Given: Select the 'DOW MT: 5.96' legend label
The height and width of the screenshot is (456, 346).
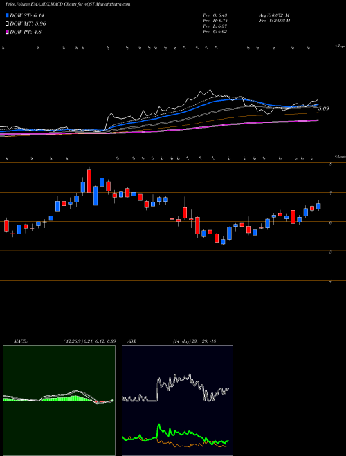Looking at the screenshot, I should pos(28,23).
